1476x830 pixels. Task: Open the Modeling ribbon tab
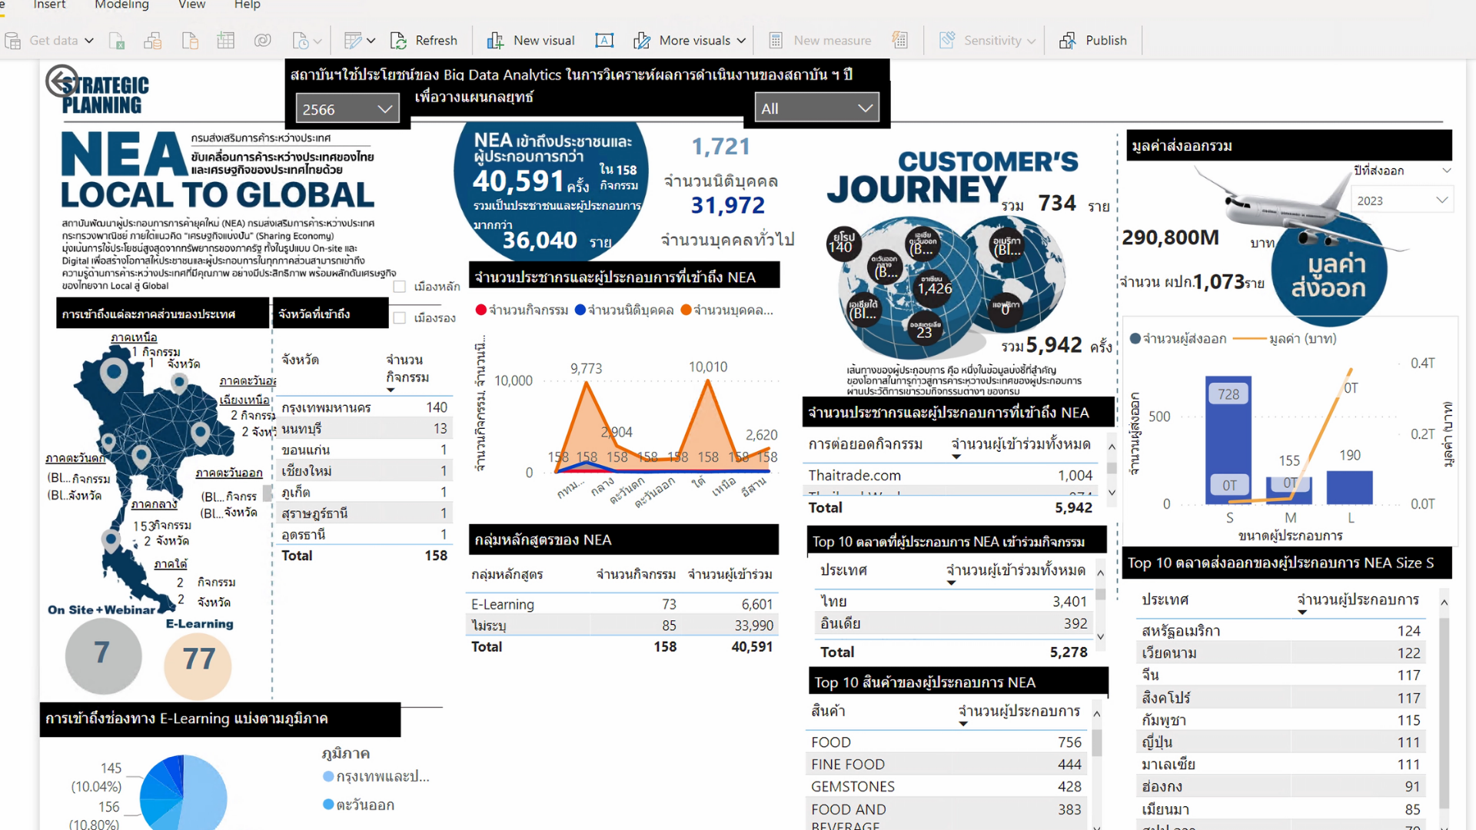[x=121, y=5]
